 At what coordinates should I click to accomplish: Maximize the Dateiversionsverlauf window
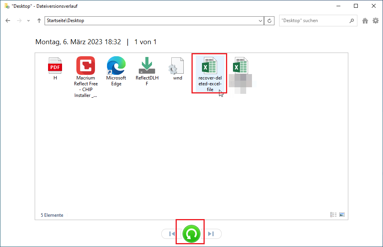[356, 6]
